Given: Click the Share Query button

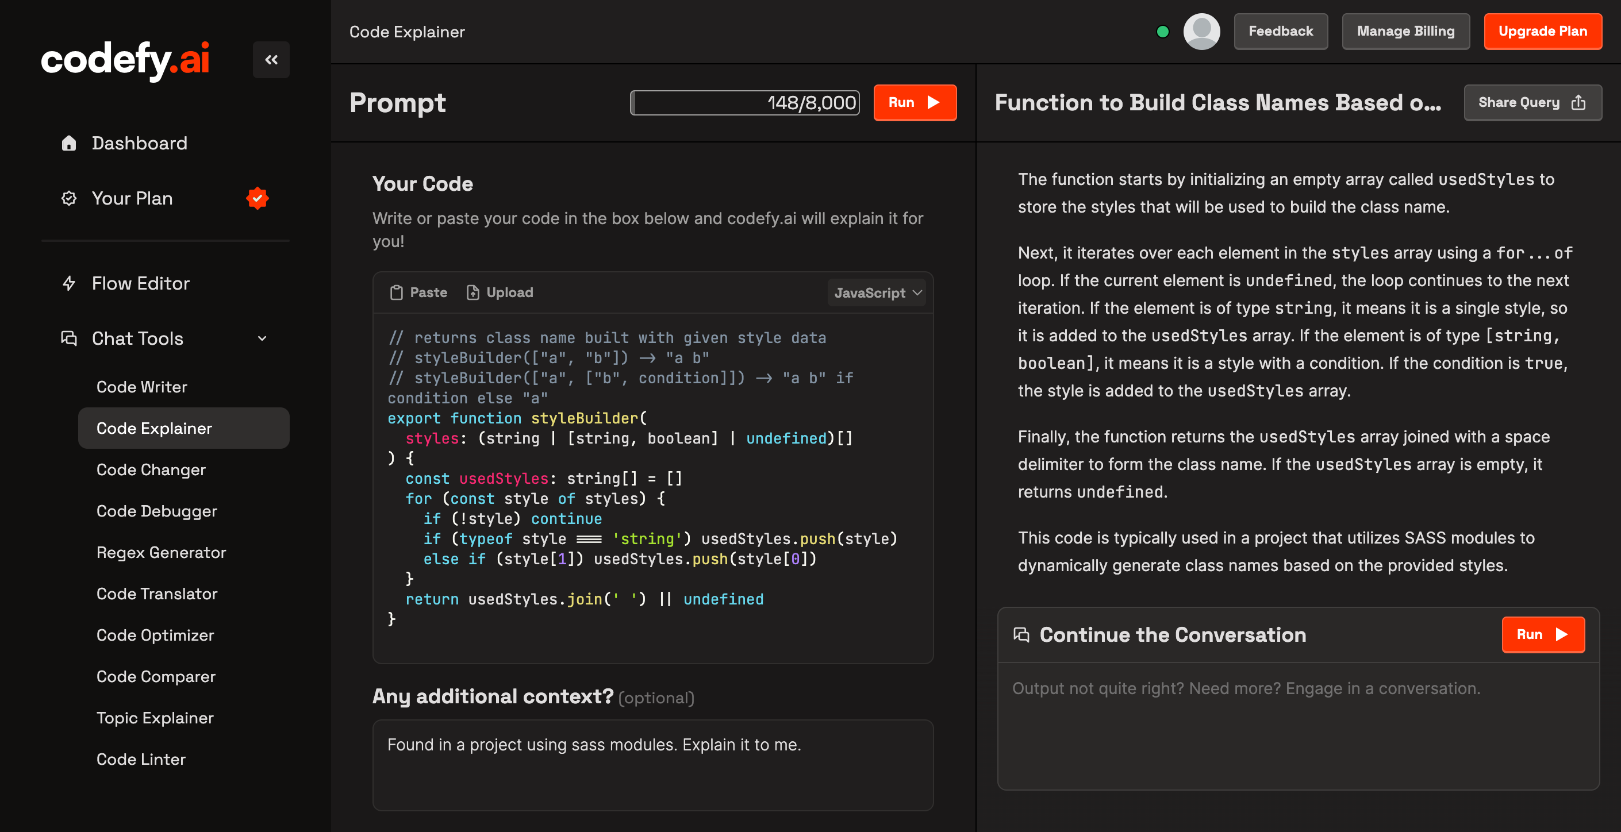Looking at the screenshot, I should (1533, 102).
